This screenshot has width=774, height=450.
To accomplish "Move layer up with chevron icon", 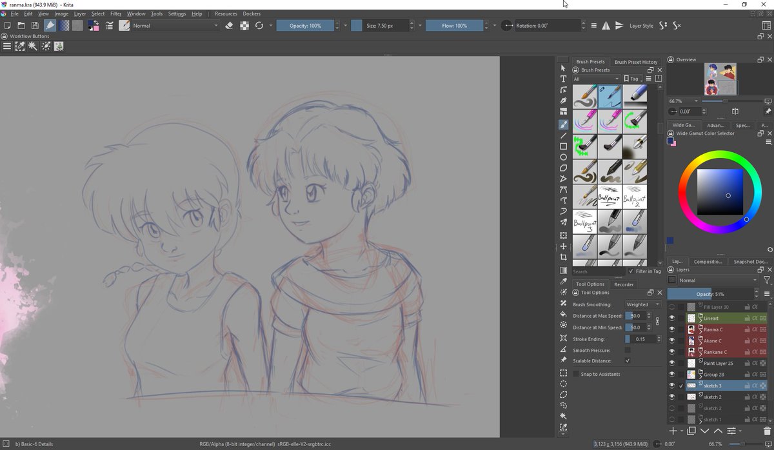I will click(x=717, y=430).
